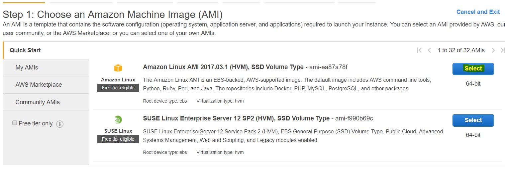Click SUSE Linux Free tier eligible badge
The image size is (505, 181).
click(118, 139)
